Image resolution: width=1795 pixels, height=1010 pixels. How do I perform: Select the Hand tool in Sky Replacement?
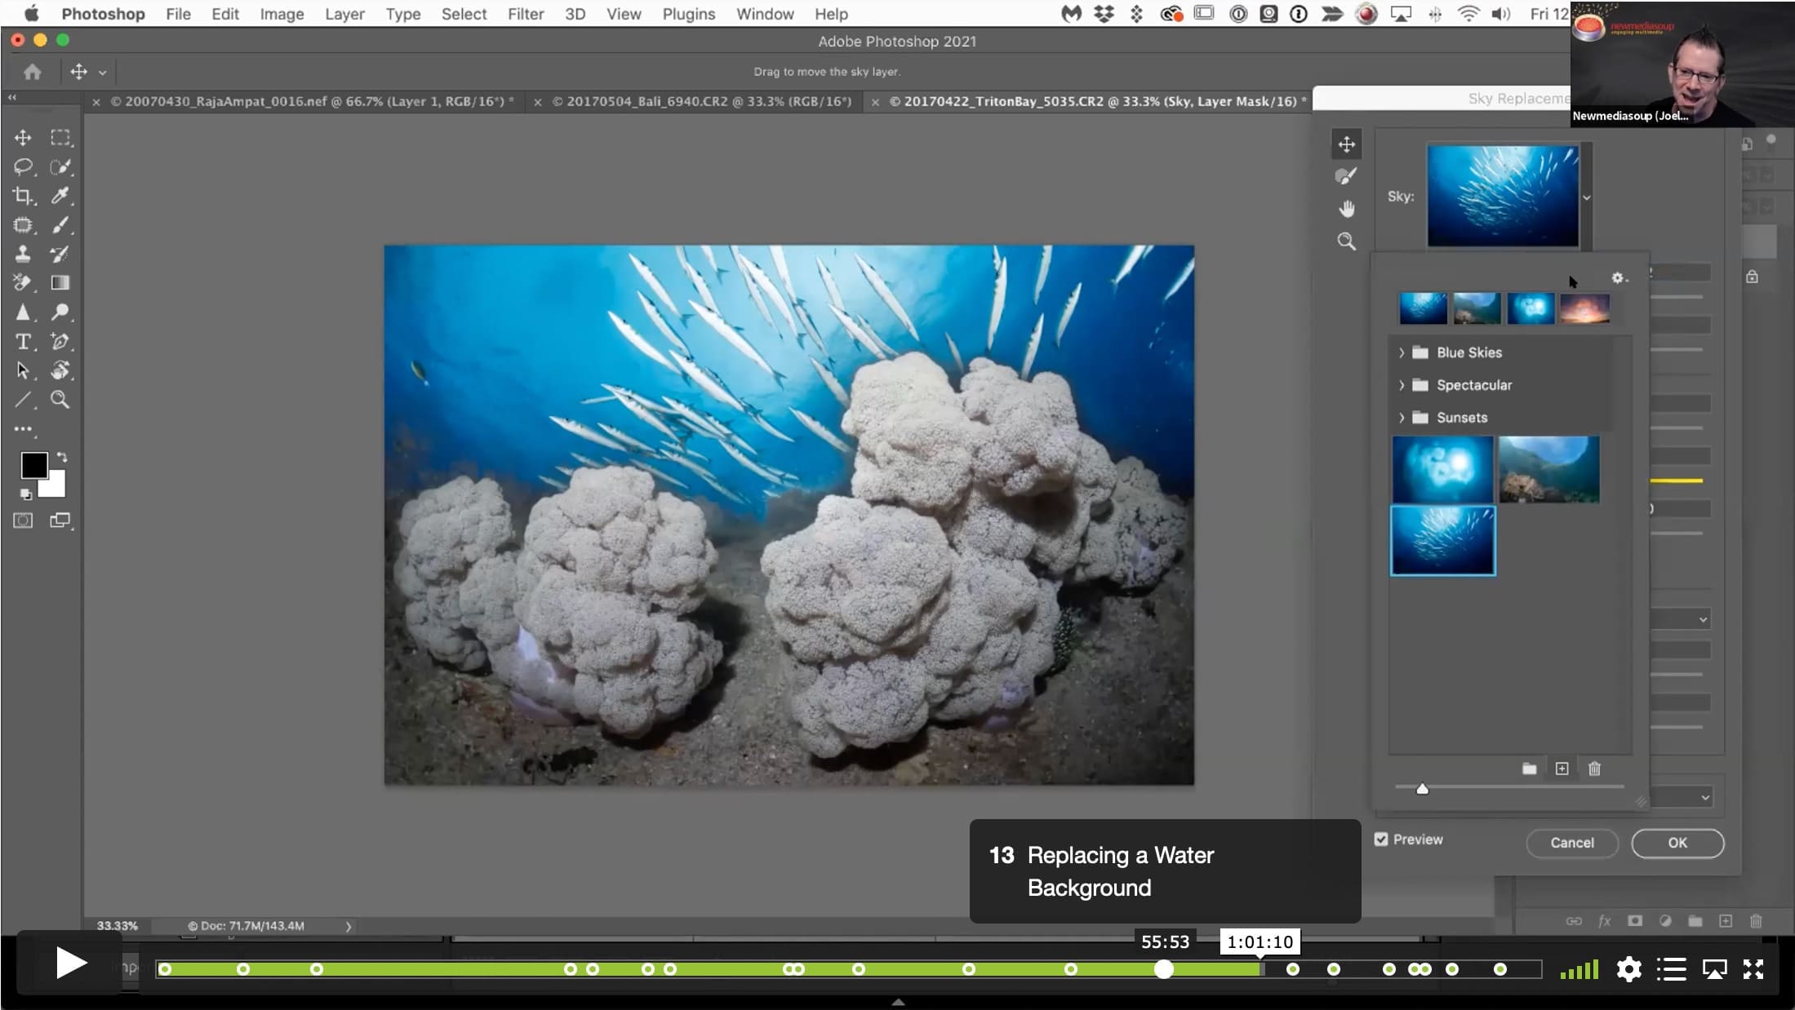click(1346, 209)
